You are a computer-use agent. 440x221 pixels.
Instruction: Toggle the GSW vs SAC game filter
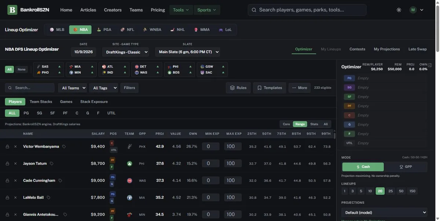click(x=212, y=70)
